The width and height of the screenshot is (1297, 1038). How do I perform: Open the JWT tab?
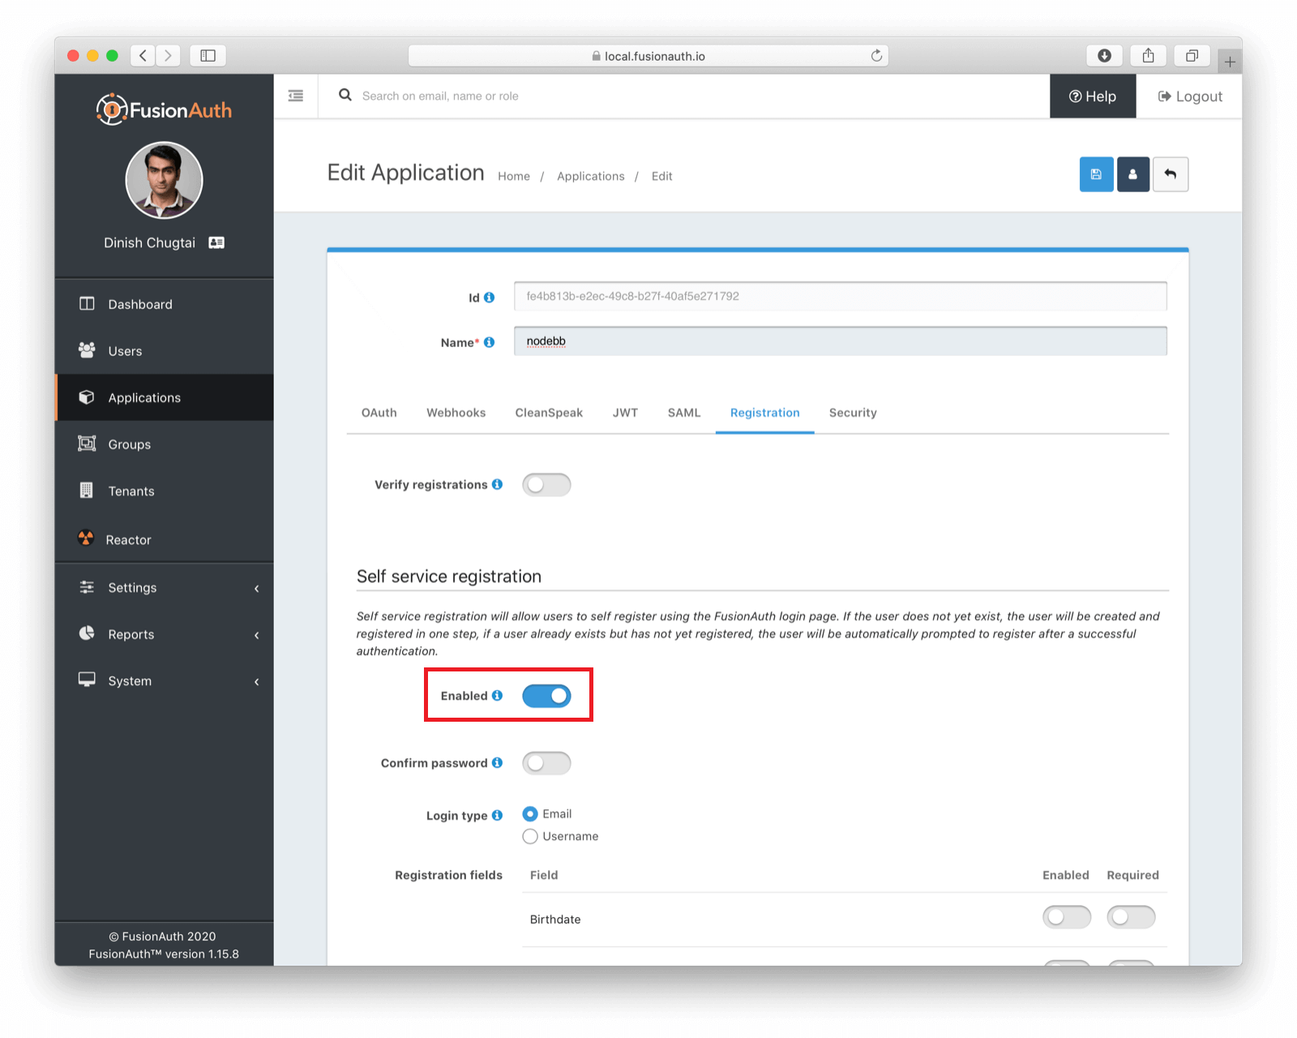coord(625,412)
